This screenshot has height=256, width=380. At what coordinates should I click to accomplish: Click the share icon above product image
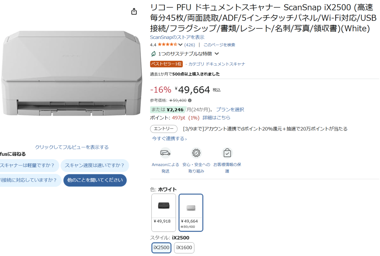click(134, 12)
